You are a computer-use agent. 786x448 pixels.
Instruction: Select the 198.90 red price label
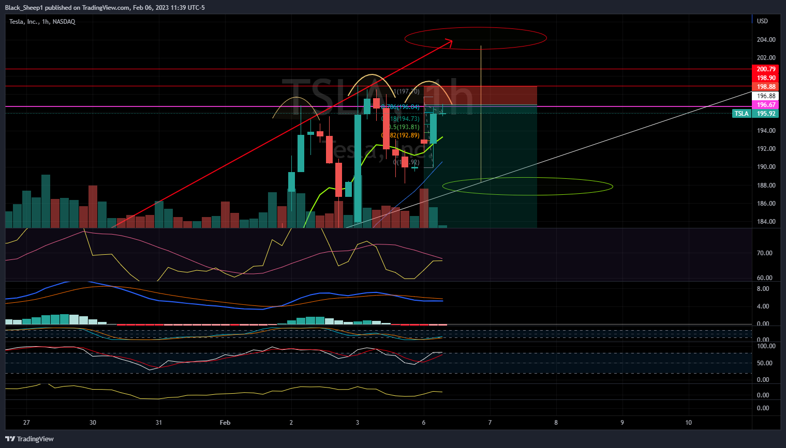tap(766, 78)
